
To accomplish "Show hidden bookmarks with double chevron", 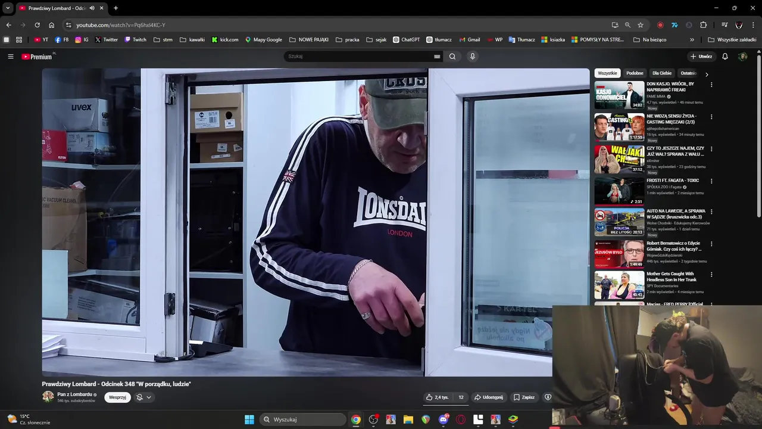I will point(692,40).
